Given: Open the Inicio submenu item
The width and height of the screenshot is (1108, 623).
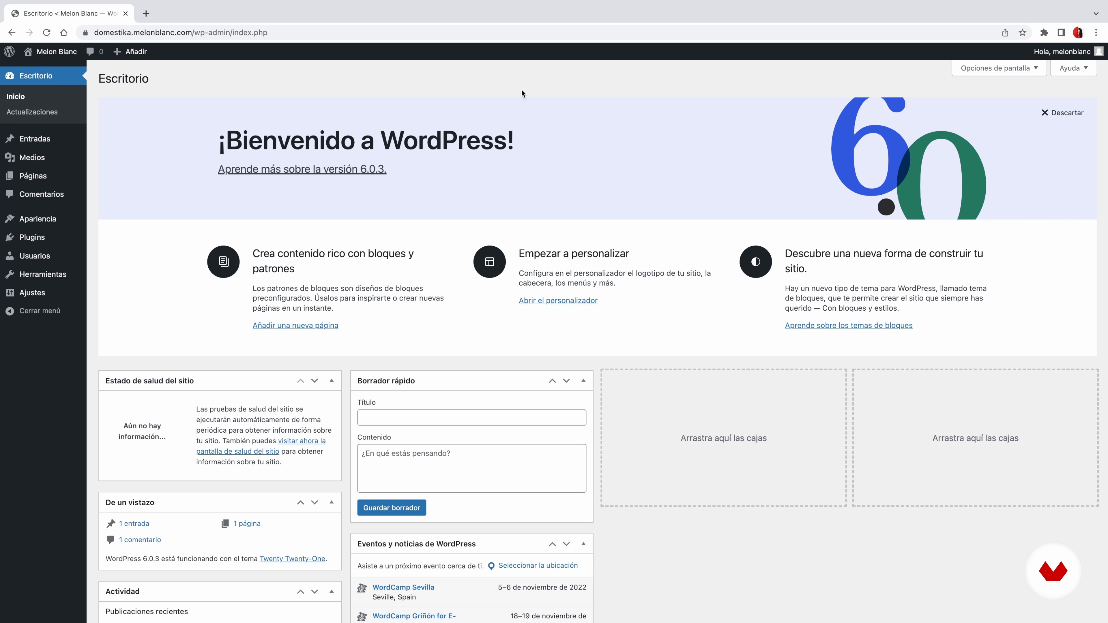Looking at the screenshot, I should (x=16, y=96).
